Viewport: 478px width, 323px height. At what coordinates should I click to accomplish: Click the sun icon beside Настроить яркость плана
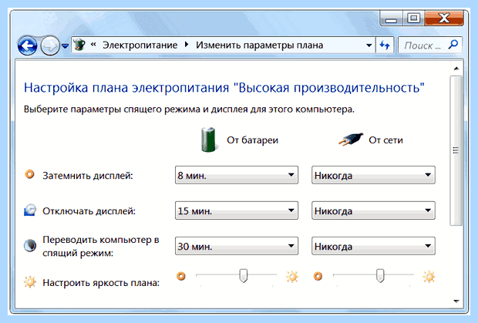30,282
